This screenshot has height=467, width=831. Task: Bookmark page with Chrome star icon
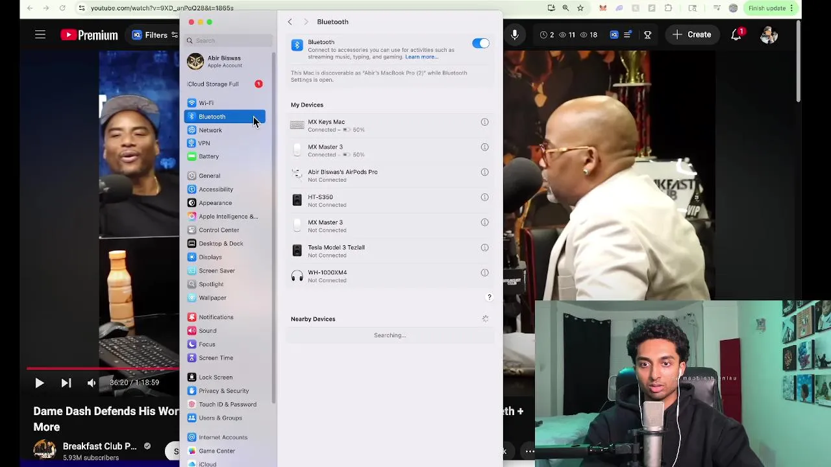click(x=580, y=8)
